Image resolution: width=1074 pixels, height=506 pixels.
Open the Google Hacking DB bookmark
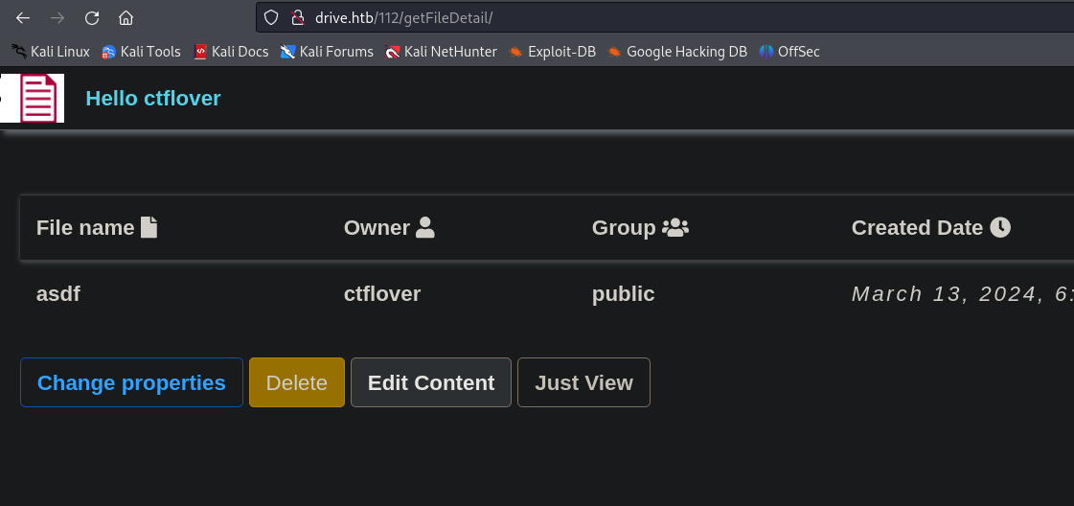[676, 52]
